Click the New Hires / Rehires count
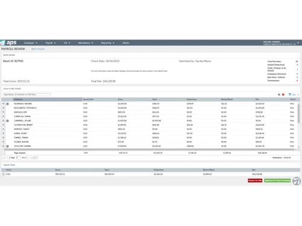Viewport: 302px width, 226px height. pos(297,77)
